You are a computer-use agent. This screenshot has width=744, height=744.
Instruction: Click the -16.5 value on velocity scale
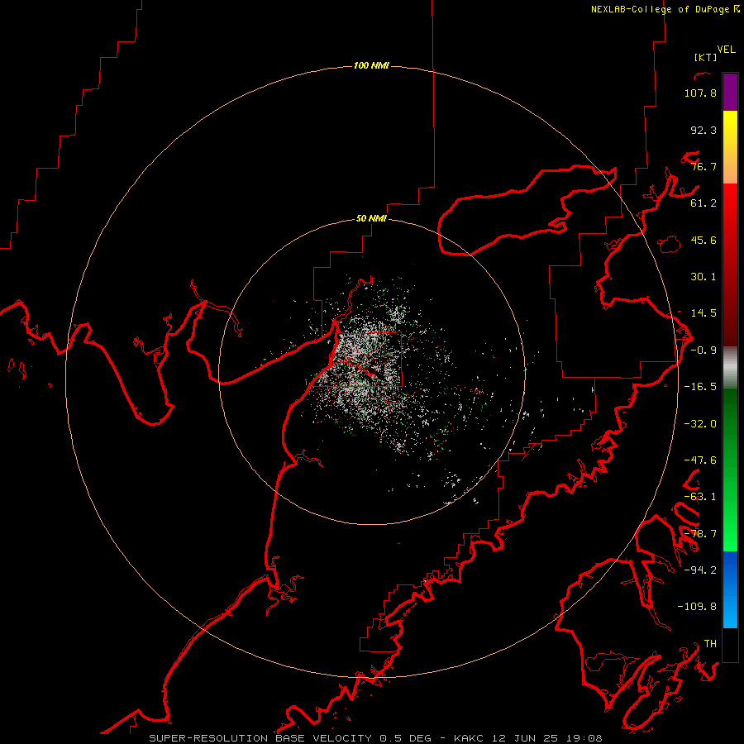tap(700, 387)
